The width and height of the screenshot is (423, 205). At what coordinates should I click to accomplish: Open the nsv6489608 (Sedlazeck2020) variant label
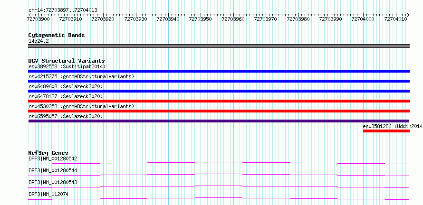click(66, 86)
